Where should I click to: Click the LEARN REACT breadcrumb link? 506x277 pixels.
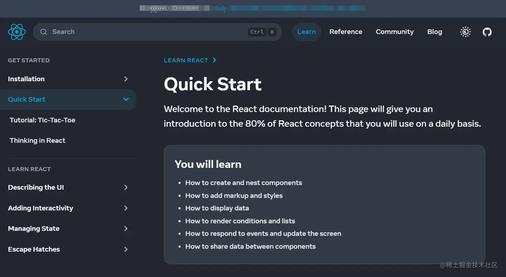(186, 60)
